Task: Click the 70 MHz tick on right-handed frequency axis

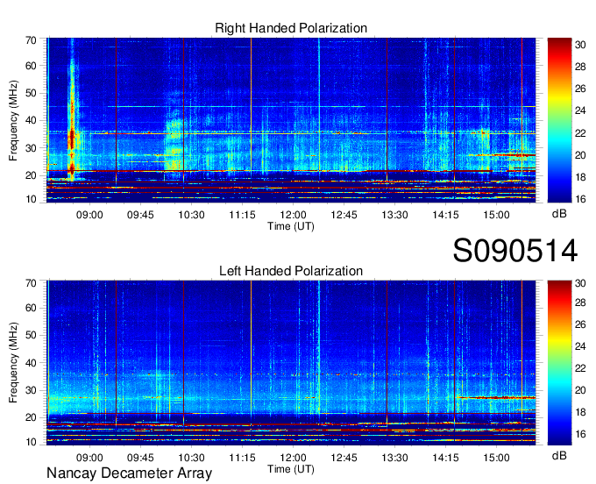Action: point(31,40)
